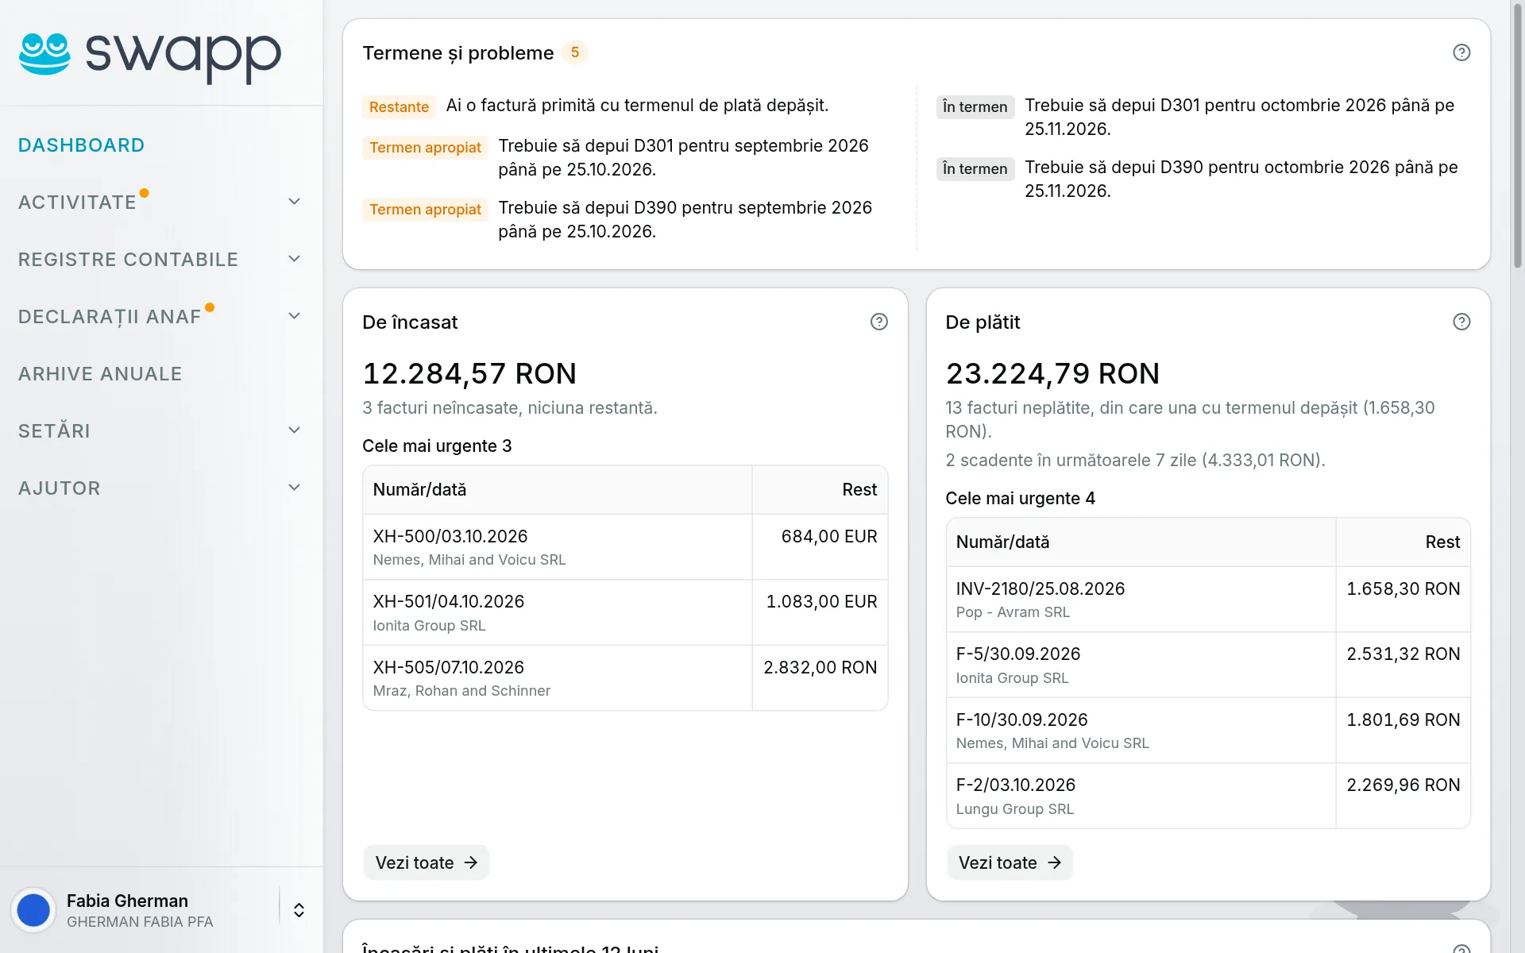The height and width of the screenshot is (953, 1525).
Task: Go to DASHBOARD menu item
Action: 81,145
